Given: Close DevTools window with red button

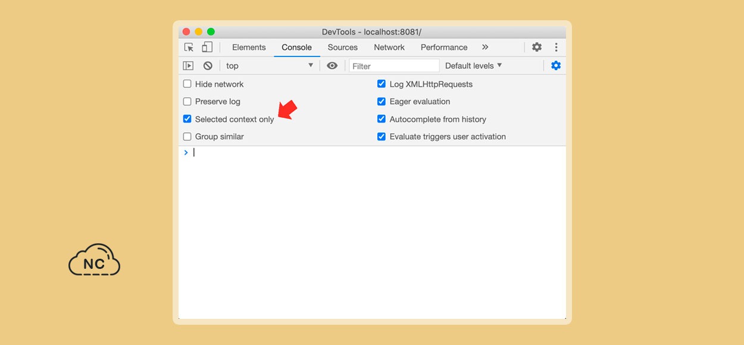Looking at the screenshot, I should (x=186, y=32).
